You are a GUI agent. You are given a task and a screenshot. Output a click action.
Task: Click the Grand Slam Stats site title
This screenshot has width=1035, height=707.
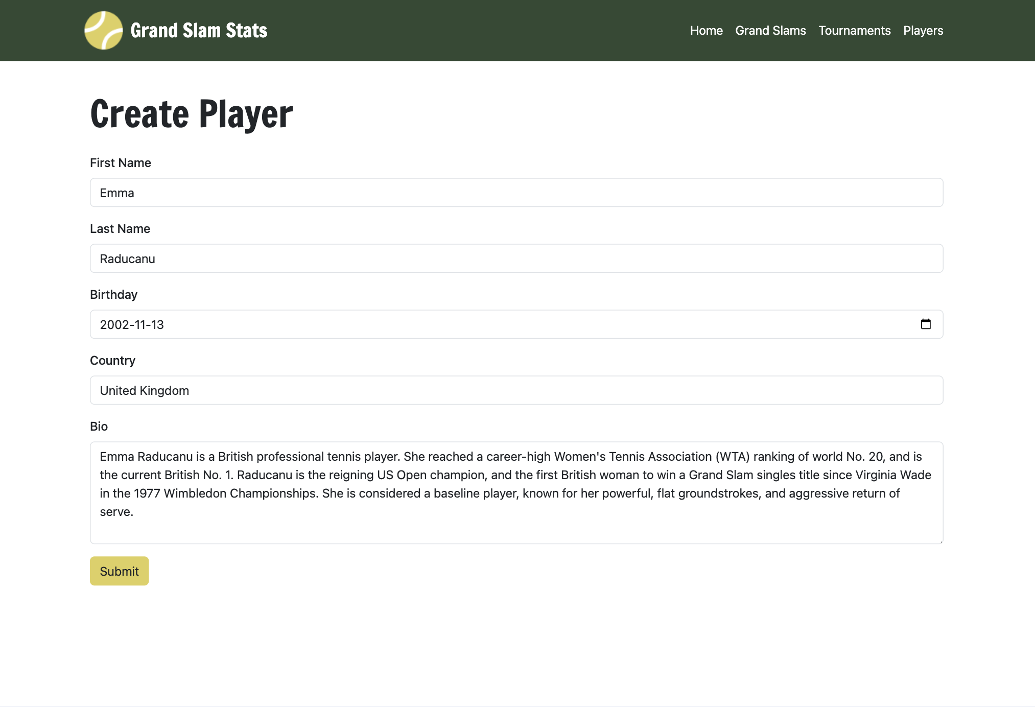[199, 30]
